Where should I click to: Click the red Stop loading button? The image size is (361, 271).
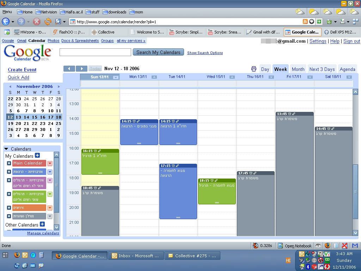[36, 22]
